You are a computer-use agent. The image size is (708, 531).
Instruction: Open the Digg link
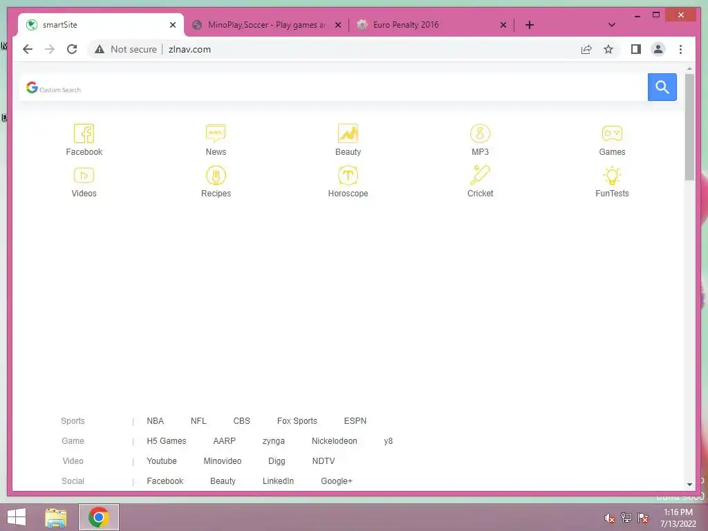(277, 461)
